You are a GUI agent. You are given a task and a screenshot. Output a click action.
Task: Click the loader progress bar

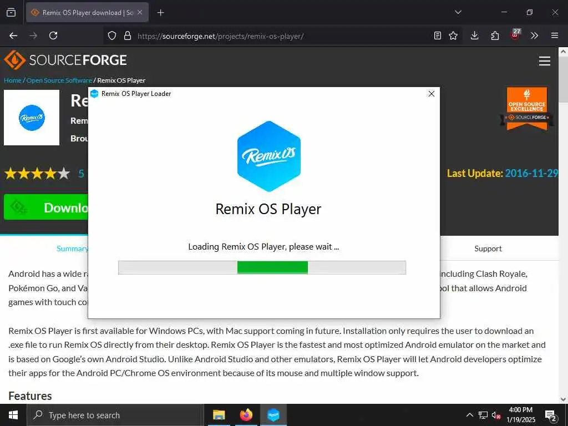coord(262,268)
